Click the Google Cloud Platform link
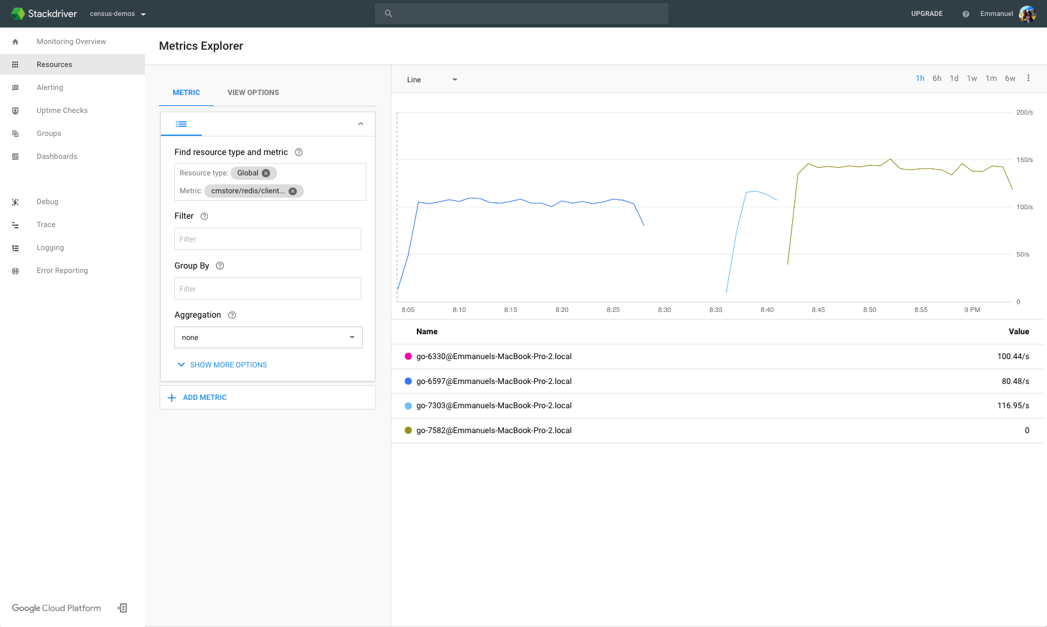This screenshot has height=627, width=1047. tap(56, 608)
